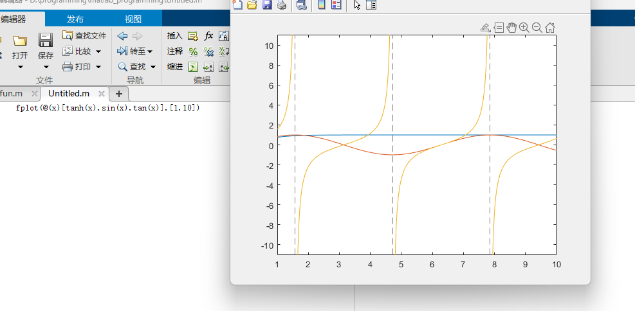Restore view with the home icon

point(550,28)
